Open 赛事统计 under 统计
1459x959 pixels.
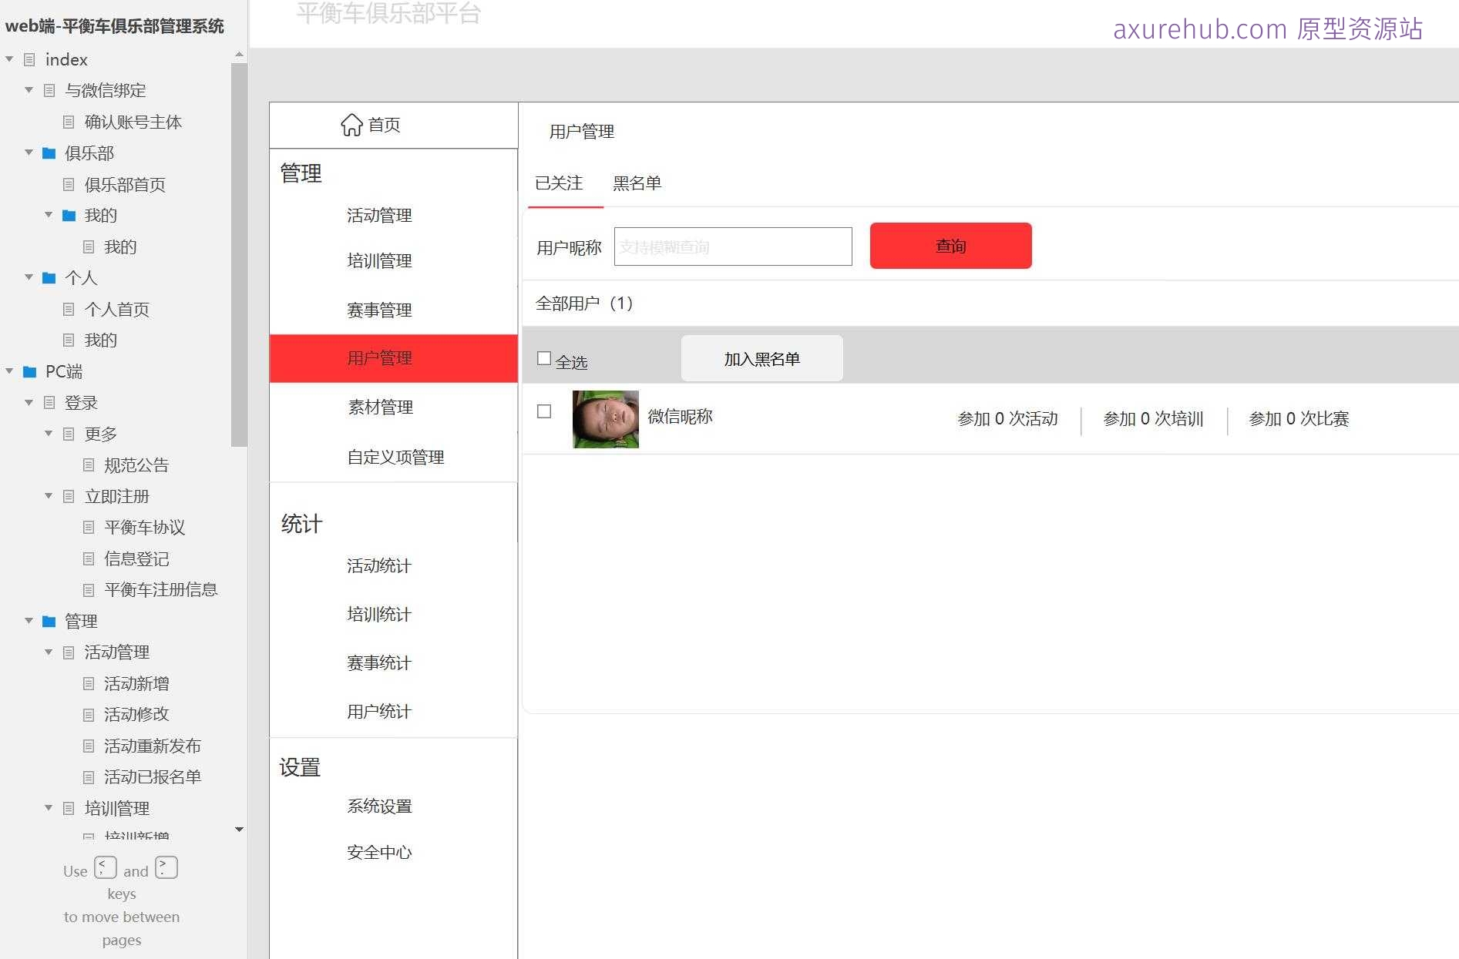[x=379, y=663]
